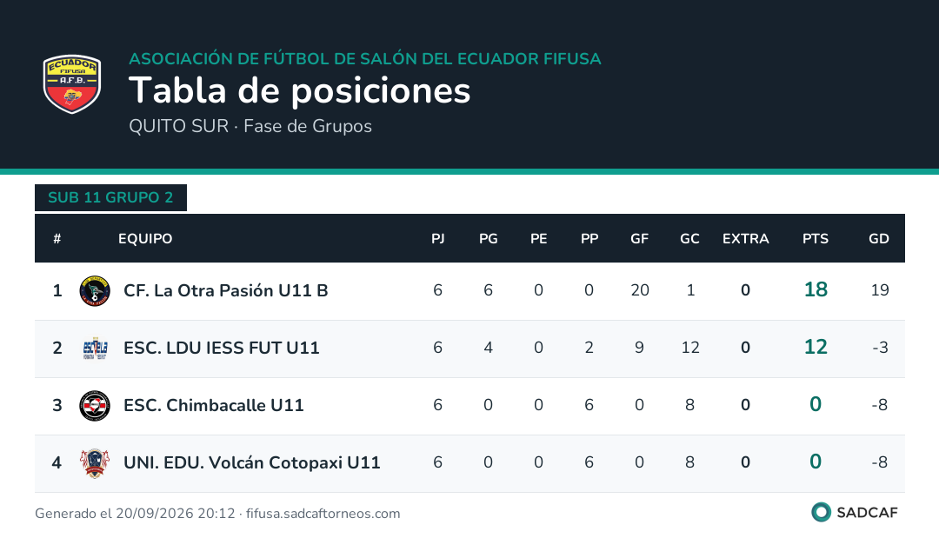Open ESC. LDU IESS FUT U11 team name
The height and width of the screenshot is (558, 939).
point(222,348)
